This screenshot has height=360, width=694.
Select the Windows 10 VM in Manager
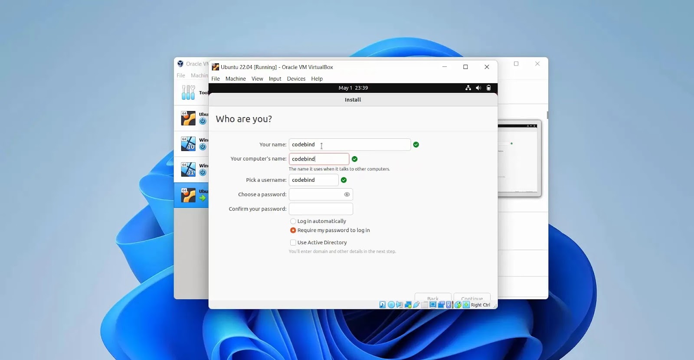click(191, 144)
